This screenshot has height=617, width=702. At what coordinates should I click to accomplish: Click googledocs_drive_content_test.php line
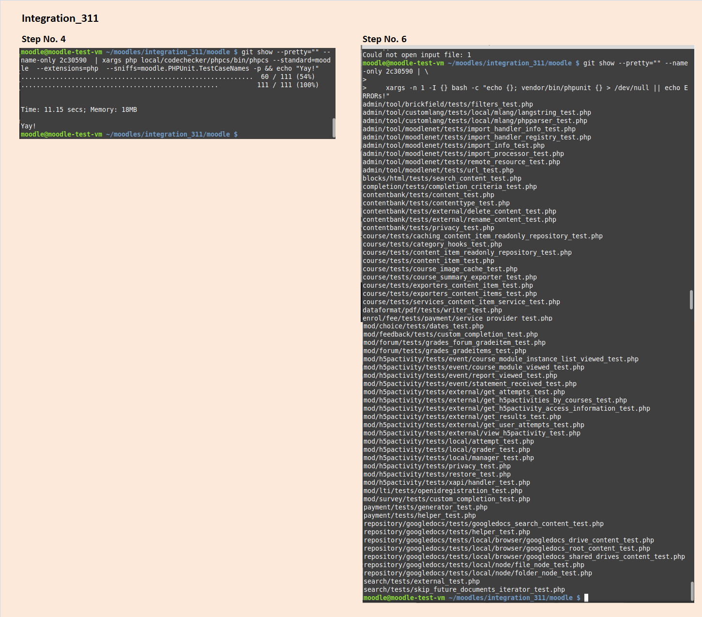[509, 540]
